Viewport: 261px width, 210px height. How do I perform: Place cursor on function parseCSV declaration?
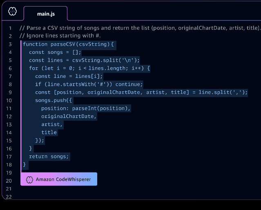[68, 44]
